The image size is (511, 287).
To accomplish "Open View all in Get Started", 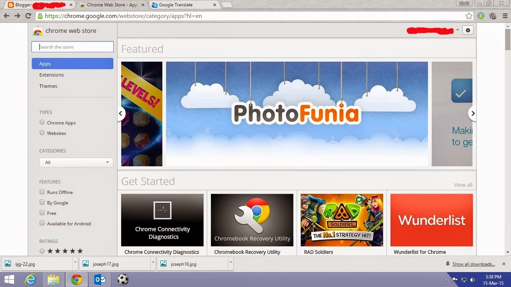I will point(463,185).
